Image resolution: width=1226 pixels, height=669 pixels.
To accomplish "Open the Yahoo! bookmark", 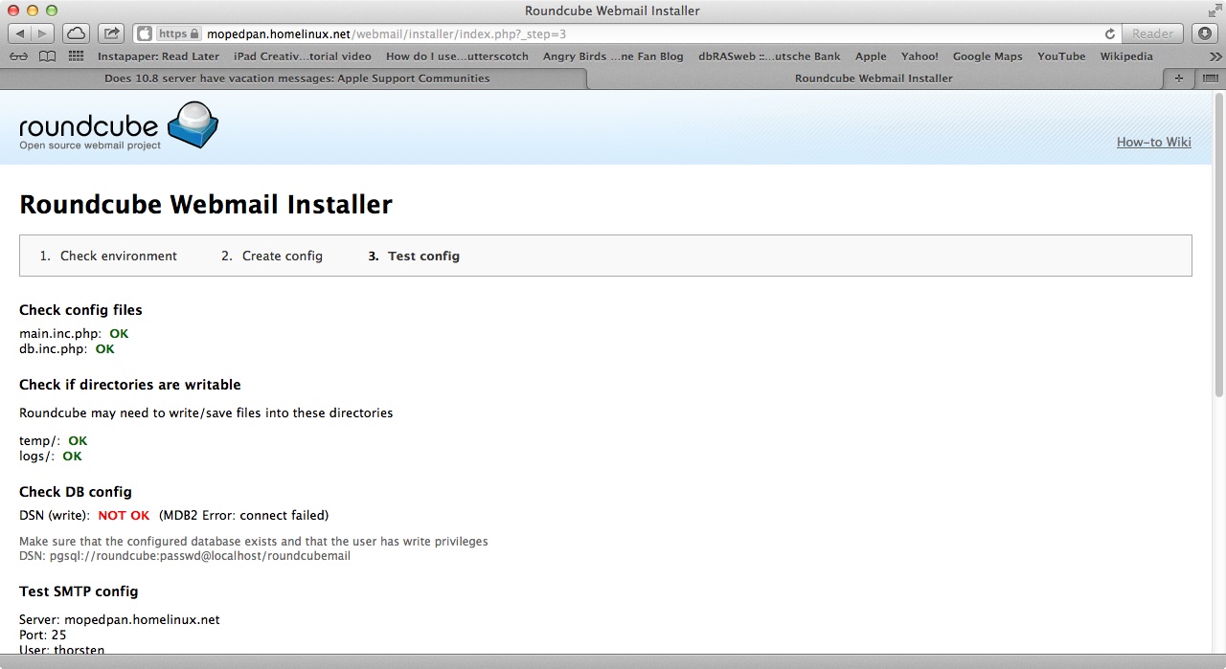I will (919, 56).
